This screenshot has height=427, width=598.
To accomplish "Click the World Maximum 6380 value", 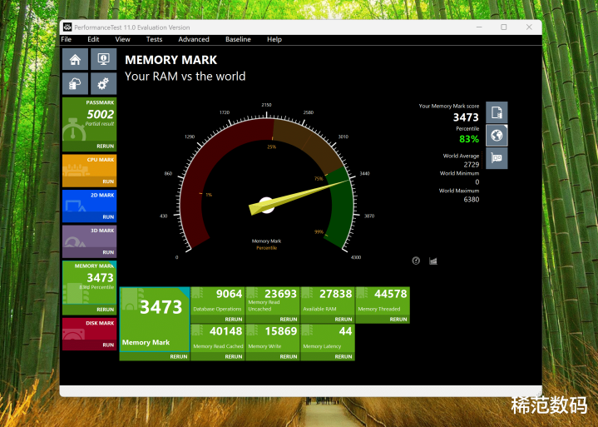I will [472, 199].
